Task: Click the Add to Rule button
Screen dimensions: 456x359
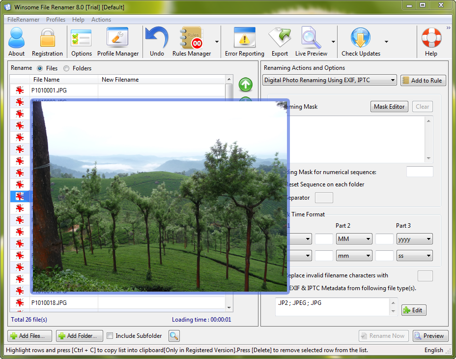Action: point(423,80)
